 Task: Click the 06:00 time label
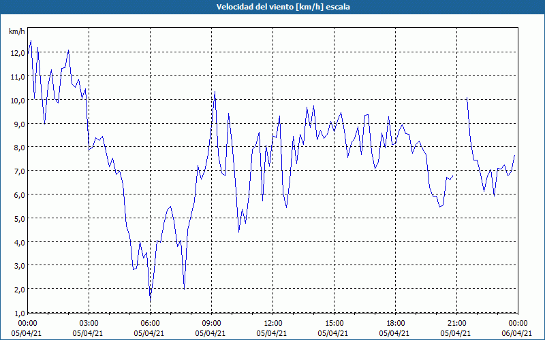[150, 324]
